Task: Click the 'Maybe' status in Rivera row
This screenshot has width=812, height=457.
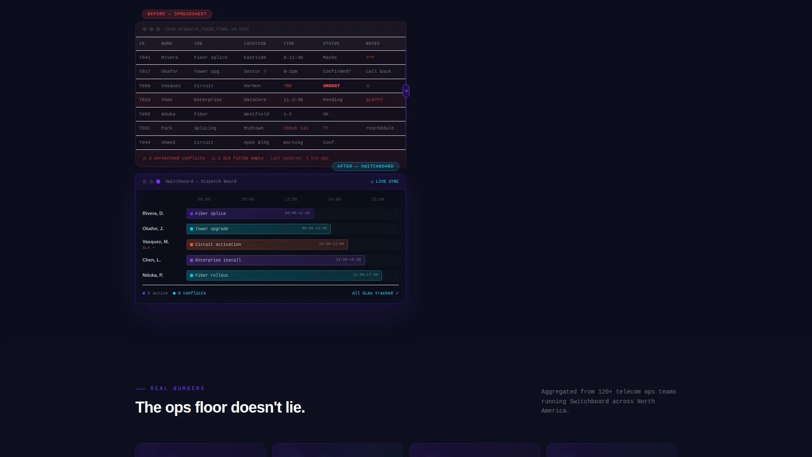Action: [330, 58]
